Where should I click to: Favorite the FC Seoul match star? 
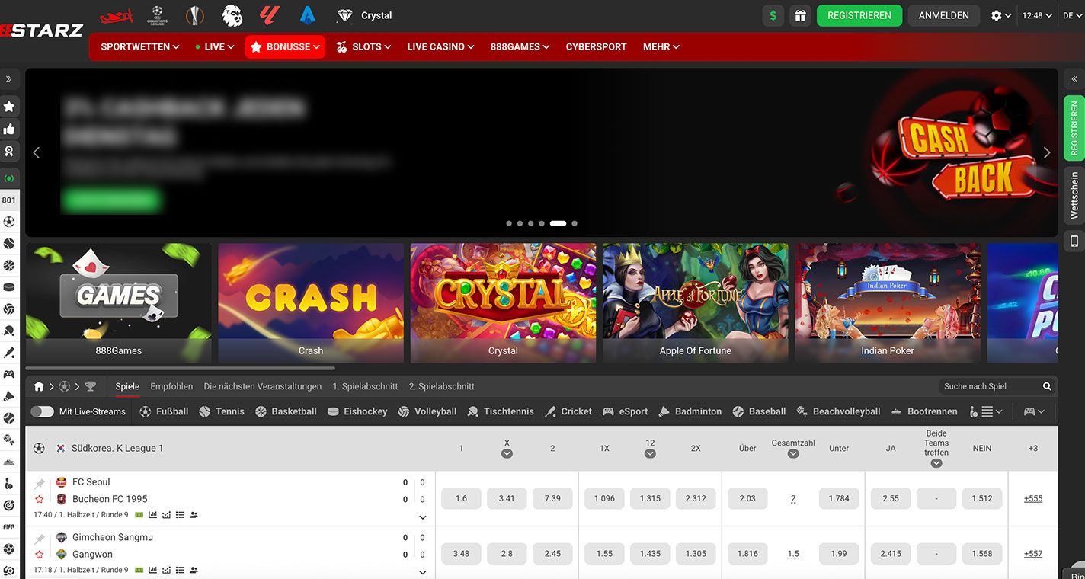[x=40, y=500]
